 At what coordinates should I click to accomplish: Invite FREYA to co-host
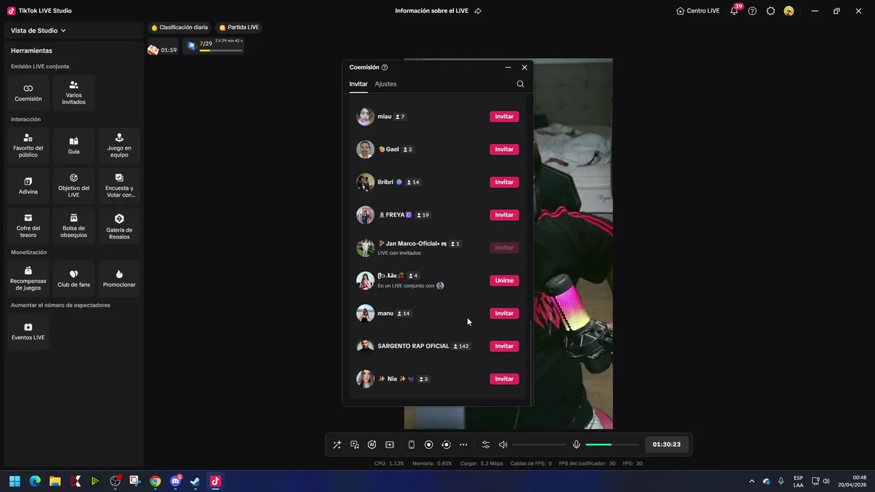tap(504, 215)
